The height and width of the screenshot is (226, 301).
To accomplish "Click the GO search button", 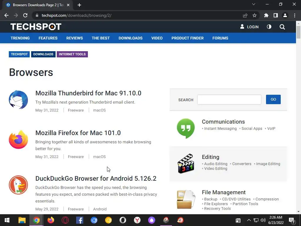I will pos(273,99).
